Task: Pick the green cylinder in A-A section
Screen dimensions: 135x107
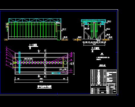Action: coord(59,35)
